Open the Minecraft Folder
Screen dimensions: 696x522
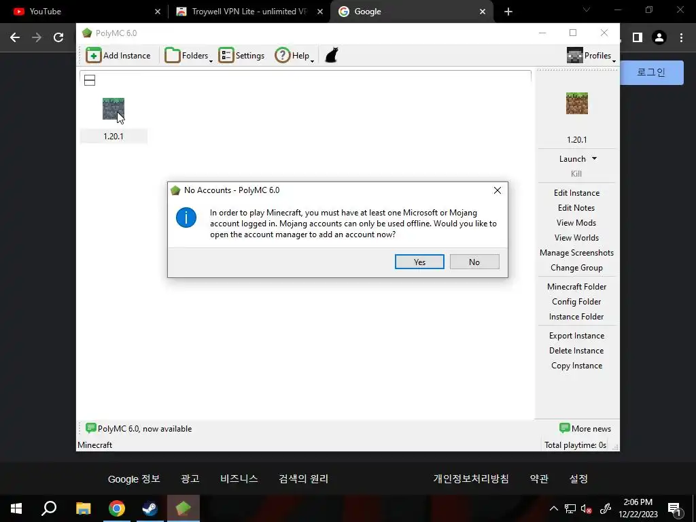pos(576,287)
